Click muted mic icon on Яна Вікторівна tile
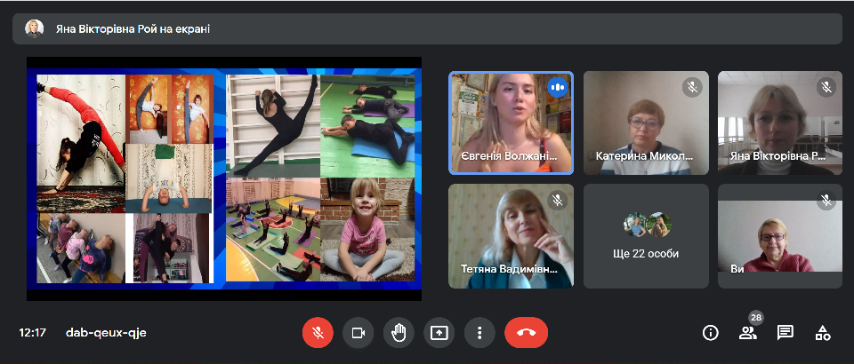The height and width of the screenshot is (364, 854). 826,87
